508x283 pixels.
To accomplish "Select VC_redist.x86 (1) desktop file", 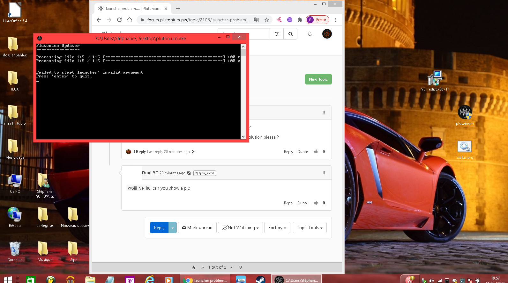I will (x=435, y=81).
